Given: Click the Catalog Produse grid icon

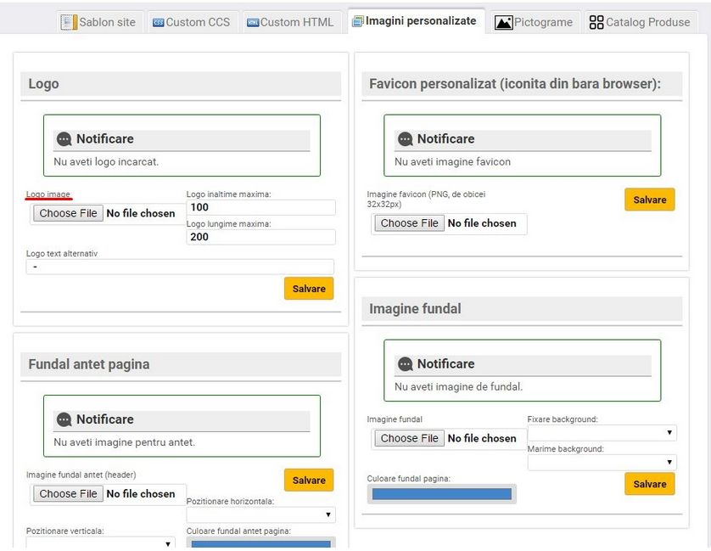Looking at the screenshot, I should pos(596,23).
